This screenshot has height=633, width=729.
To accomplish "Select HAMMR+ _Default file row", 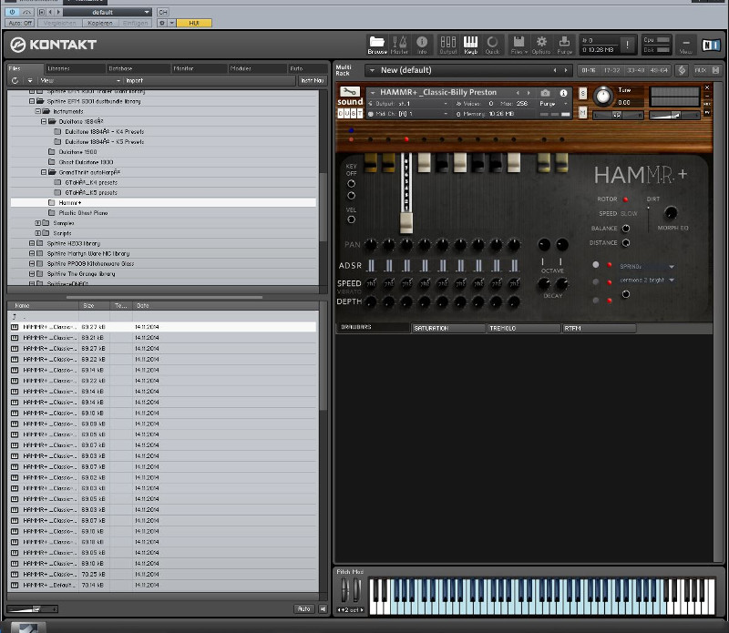I will (163, 585).
